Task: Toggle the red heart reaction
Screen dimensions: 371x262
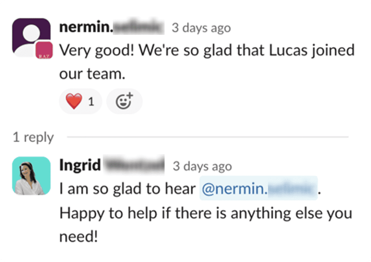Action: pyautogui.click(x=74, y=101)
